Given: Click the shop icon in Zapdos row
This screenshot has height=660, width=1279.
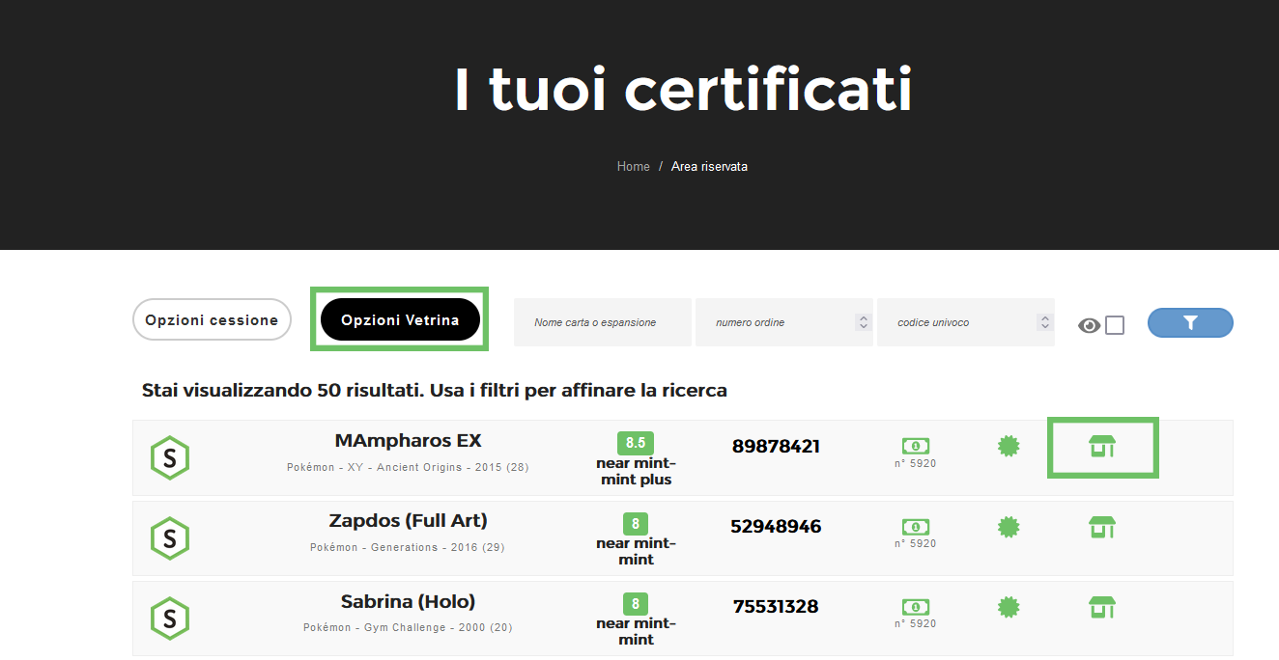Looking at the screenshot, I should point(1102,527).
